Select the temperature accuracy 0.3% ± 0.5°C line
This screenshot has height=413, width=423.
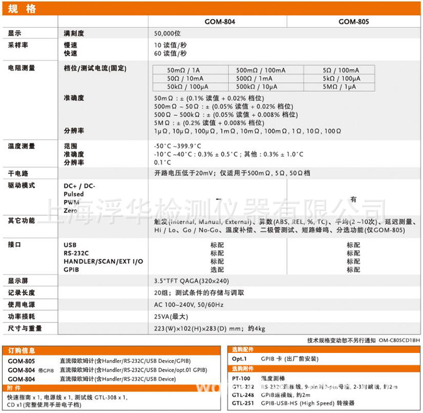[x=229, y=154]
